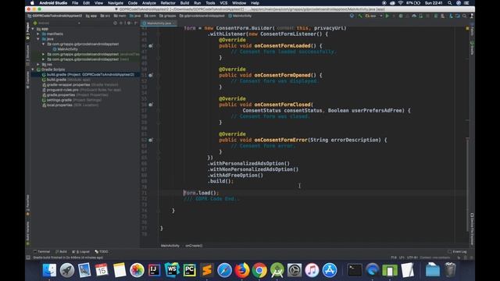Image resolution: width=500 pixels, height=281 pixels.
Task: Open the TODO tool window
Action: click(102, 251)
